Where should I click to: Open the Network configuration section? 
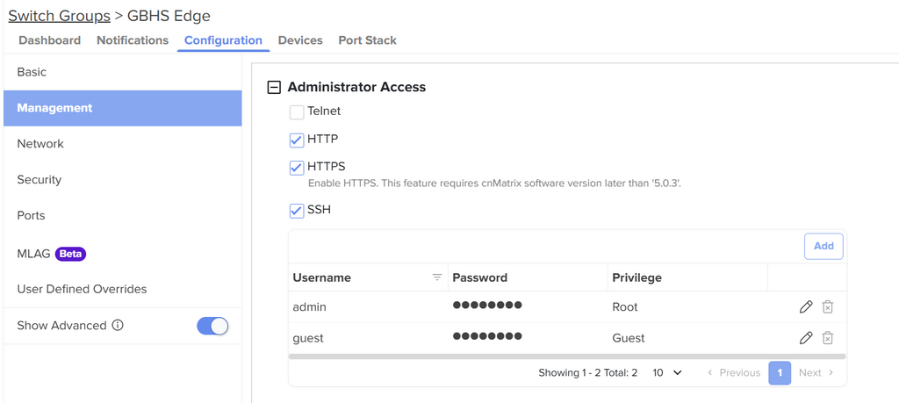(123, 144)
